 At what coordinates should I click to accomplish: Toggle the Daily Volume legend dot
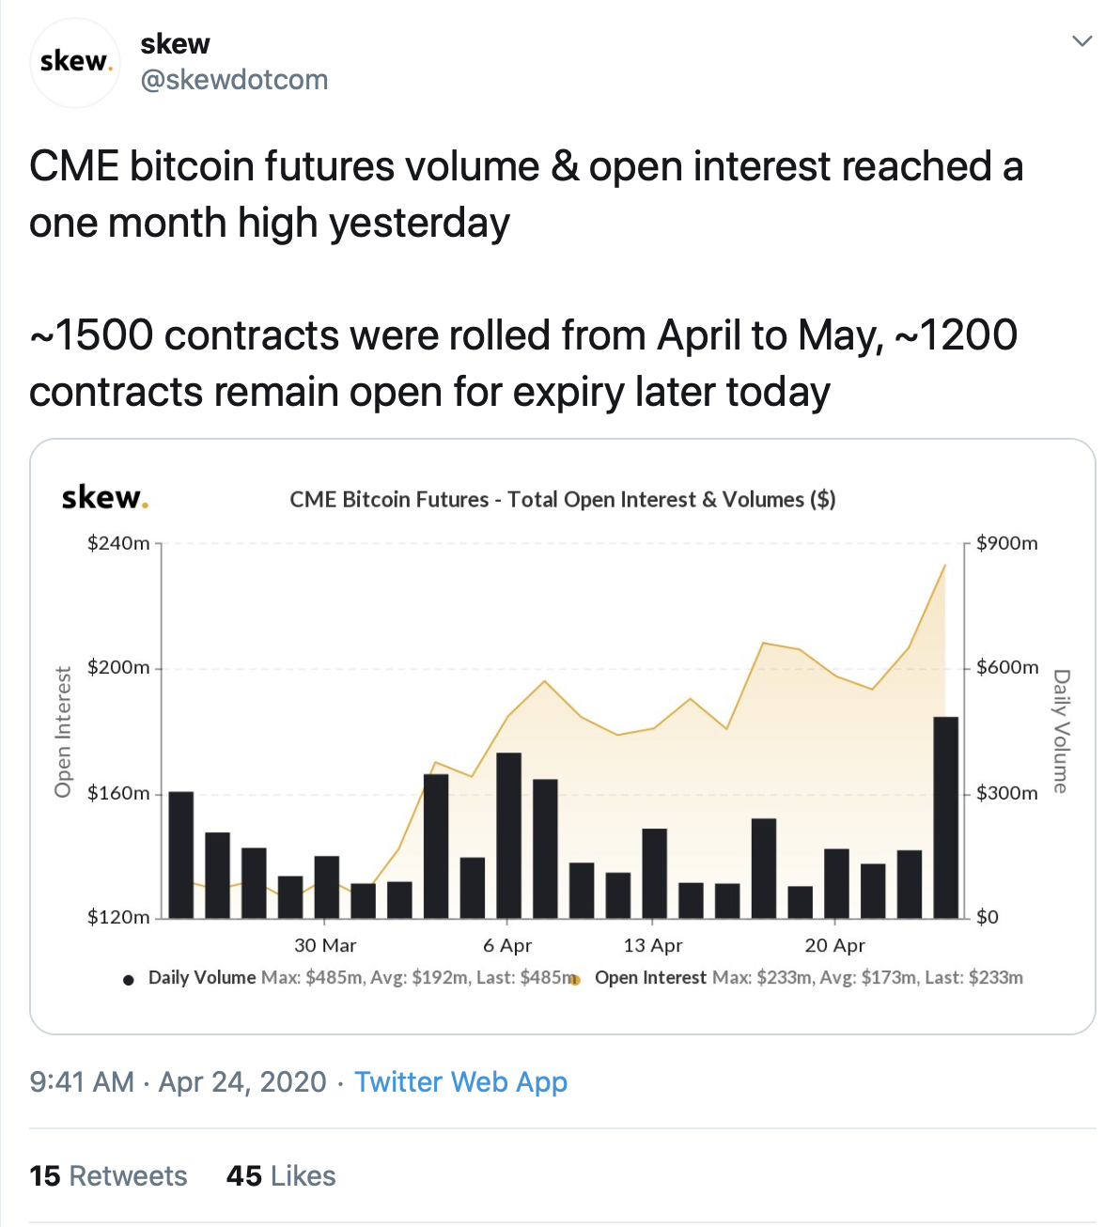(x=129, y=980)
